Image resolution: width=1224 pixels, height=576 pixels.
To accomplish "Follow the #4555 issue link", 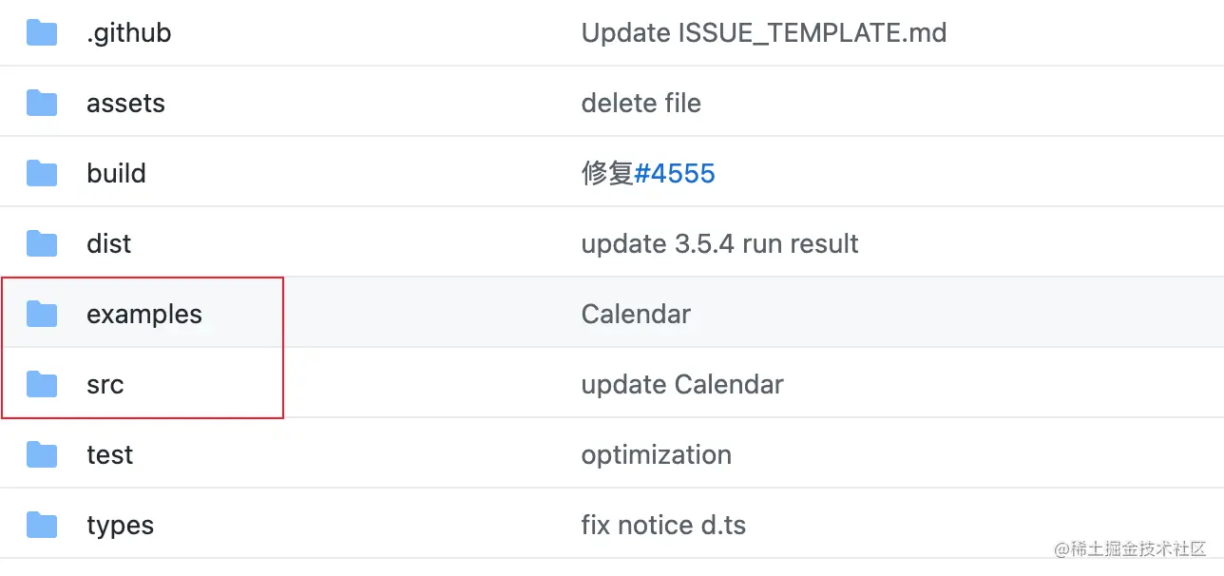I will (x=675, y=173).
